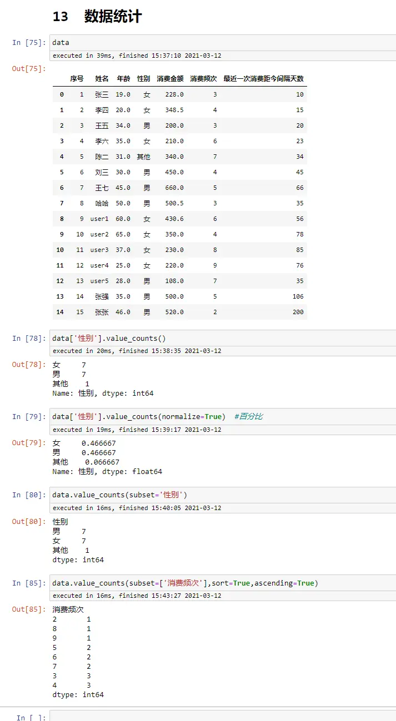The image size is (396, 721).
Task: Click the normalize=True code cell
Action: click(222, 417)
